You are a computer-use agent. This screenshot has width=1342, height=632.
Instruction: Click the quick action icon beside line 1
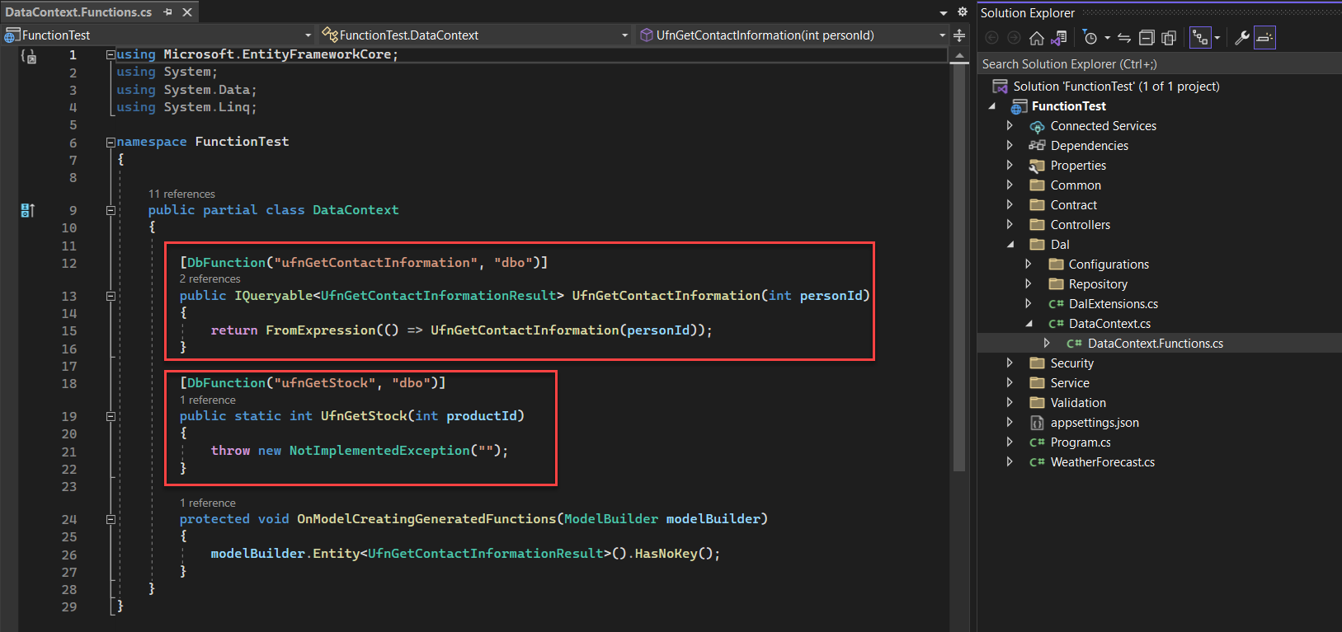[x=29, y=56]
